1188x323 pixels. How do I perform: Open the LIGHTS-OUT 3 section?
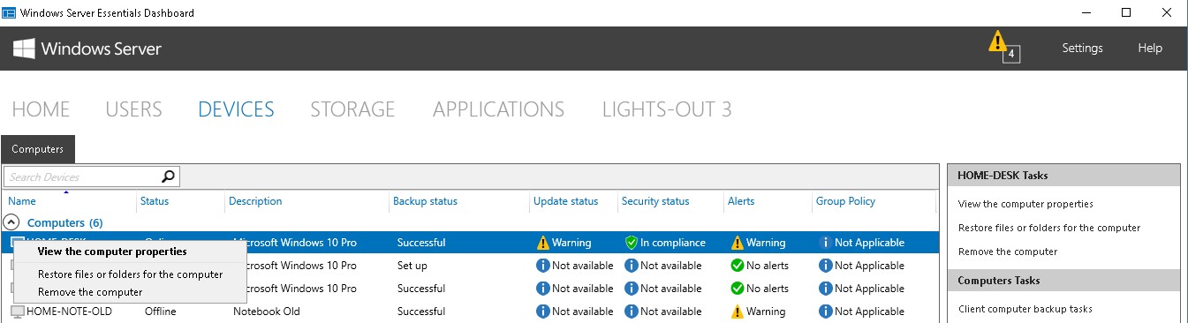pos(667,109)
